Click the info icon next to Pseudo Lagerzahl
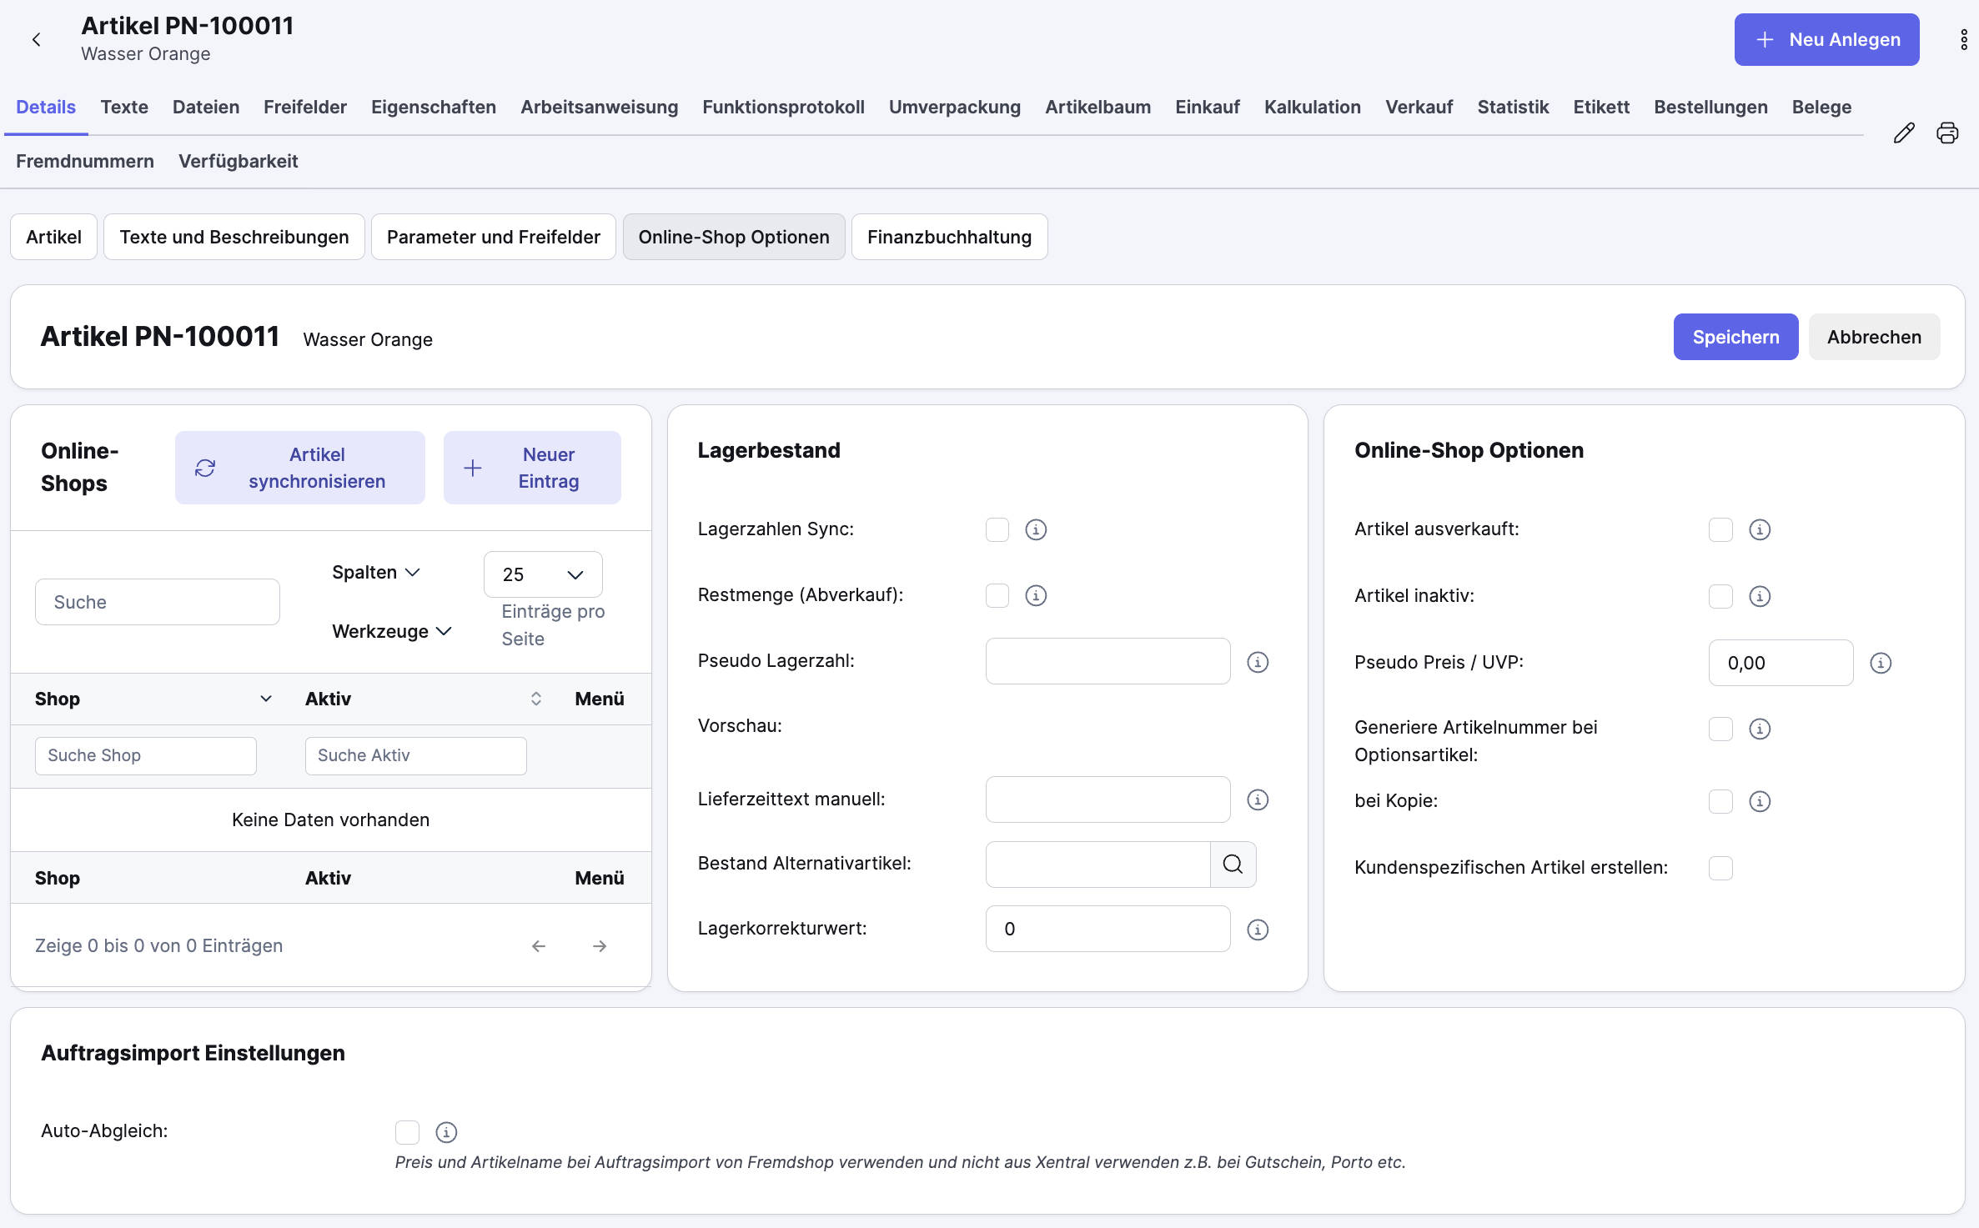 point(1258,661)
